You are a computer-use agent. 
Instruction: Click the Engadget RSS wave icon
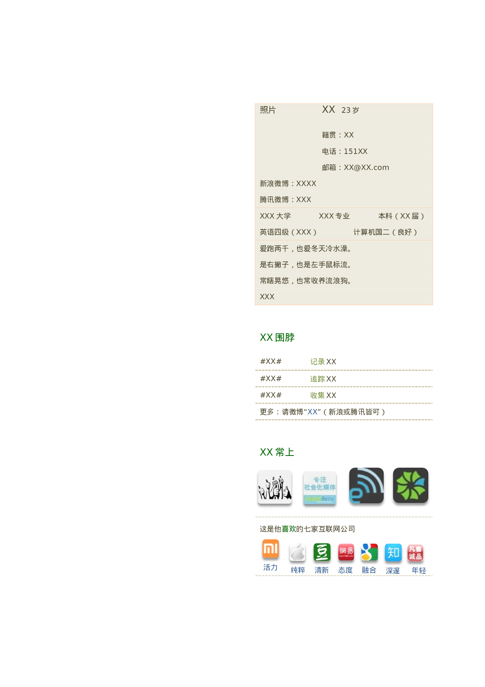point(366,485)
